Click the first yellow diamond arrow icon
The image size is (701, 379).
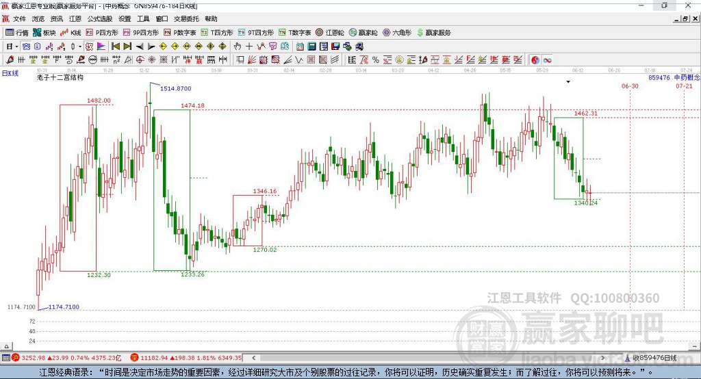pos(163,47)
